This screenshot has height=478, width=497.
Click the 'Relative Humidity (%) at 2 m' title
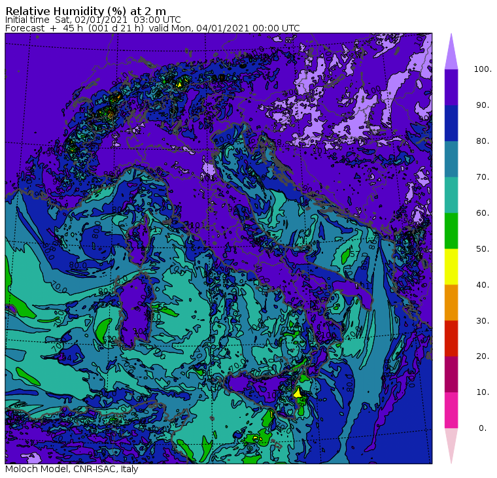[86, 10]
